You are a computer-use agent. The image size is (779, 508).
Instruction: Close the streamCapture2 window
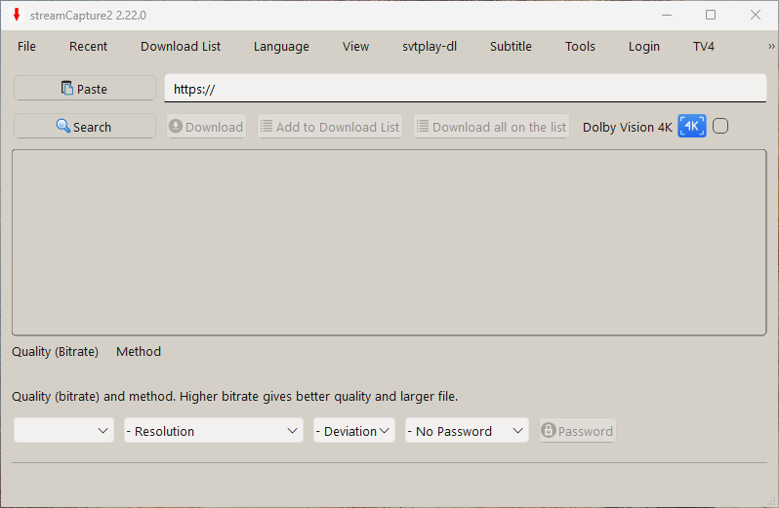tap(756, 15)
